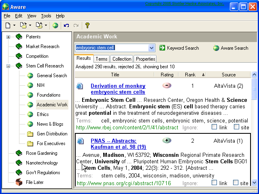Screen dimensions: 259x194
Task: Open the dropdown arrow beside third toolbar icon
Action: click(x=46, y=25)
